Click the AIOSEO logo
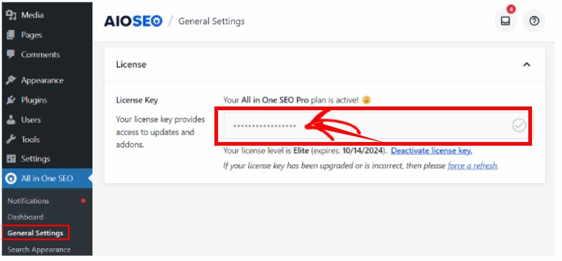The width and height of the screenshot is (562, 261). tap(133, 21)
